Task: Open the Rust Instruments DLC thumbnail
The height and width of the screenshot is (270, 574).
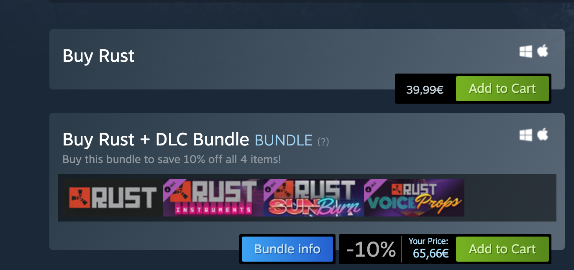Action: [x=213, y=198]
